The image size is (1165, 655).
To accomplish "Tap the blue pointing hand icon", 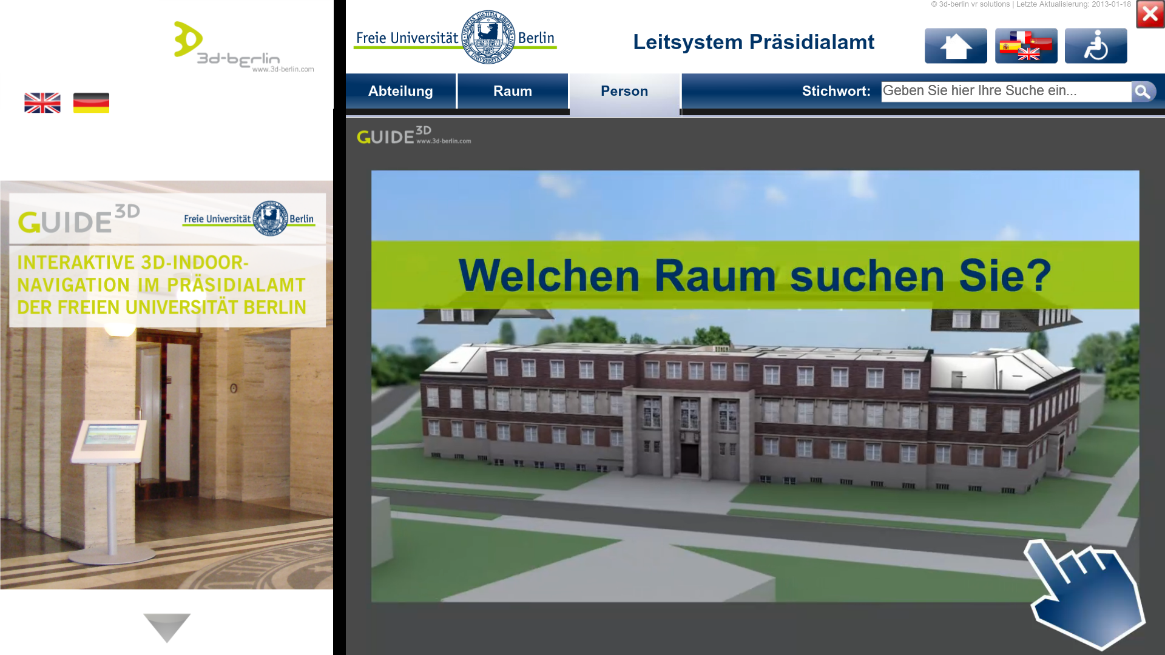I will (x=1084, y=594).
